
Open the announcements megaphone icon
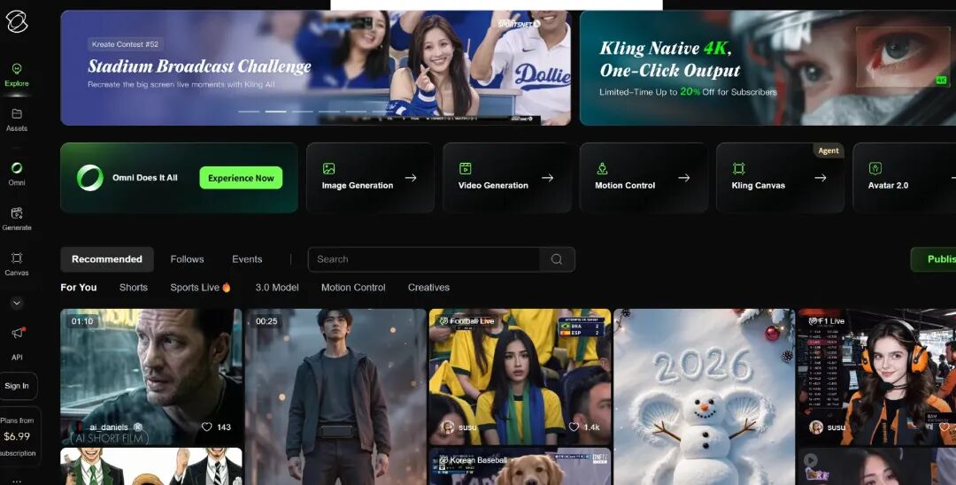(18, 333)
